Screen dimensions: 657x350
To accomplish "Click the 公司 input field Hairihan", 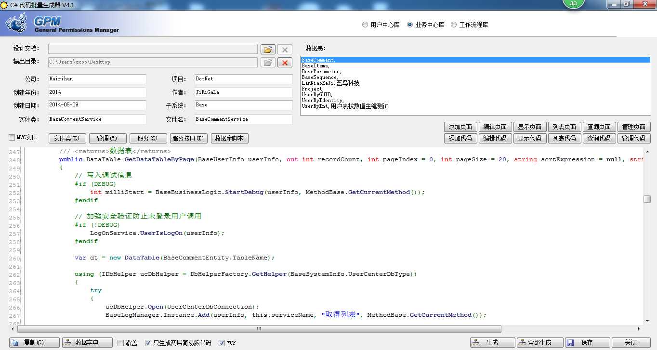I will pos(97,79).
